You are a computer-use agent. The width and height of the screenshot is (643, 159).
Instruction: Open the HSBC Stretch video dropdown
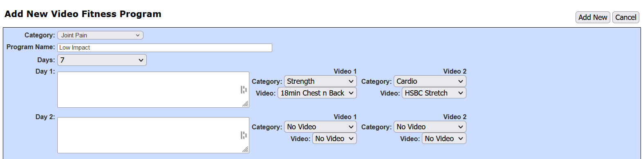434,93
